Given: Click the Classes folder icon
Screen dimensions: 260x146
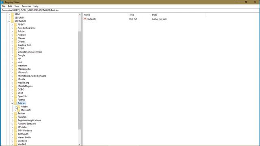Looking at the screenshot, I should coord(15,38).
